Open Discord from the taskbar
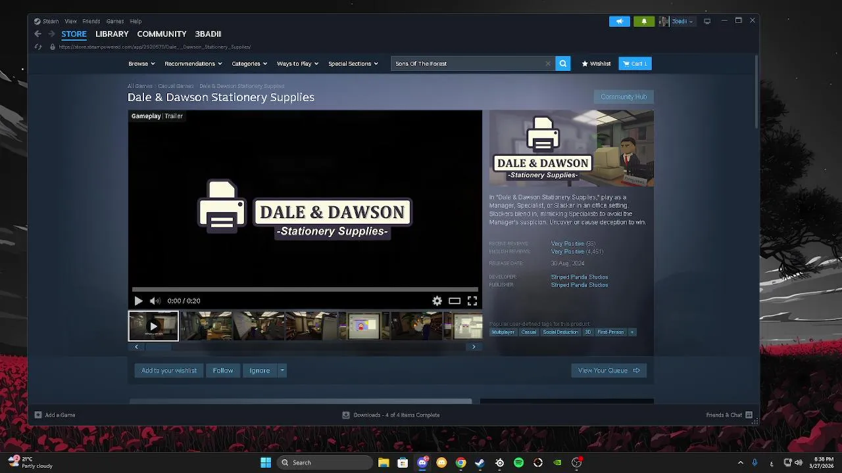 click(422, 462)
